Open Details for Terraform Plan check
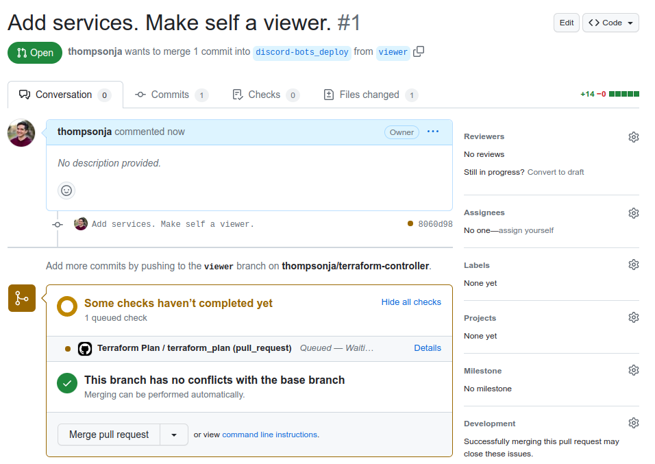The image size is (655, 464). pos(428,347)
